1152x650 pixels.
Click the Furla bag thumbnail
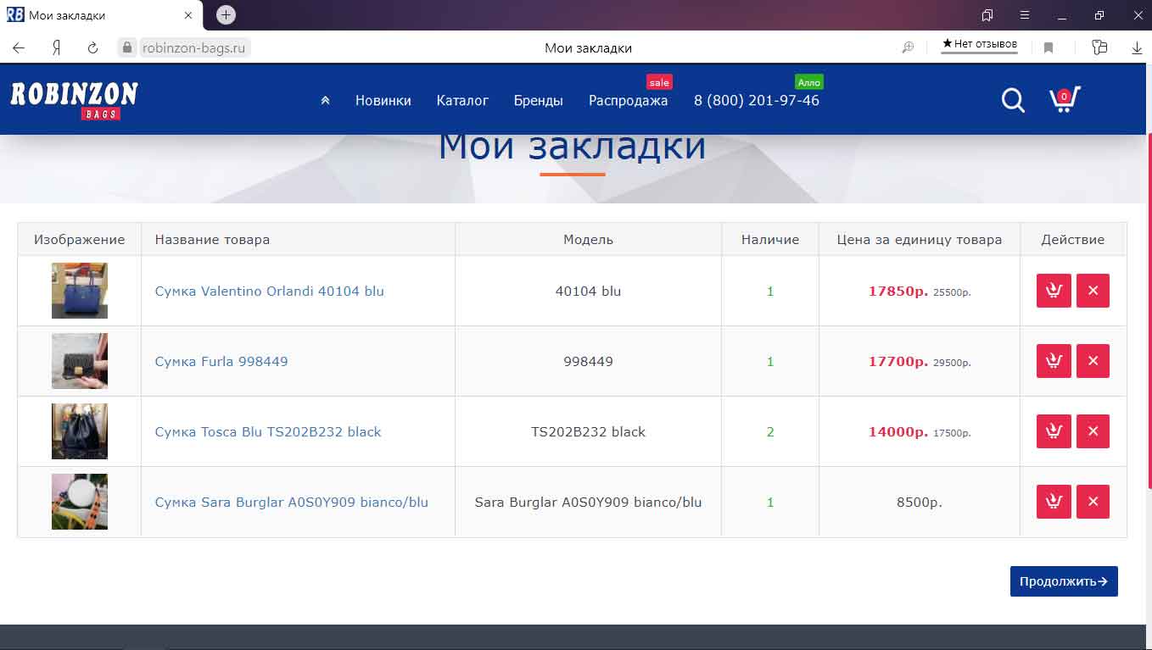[80, 361]
